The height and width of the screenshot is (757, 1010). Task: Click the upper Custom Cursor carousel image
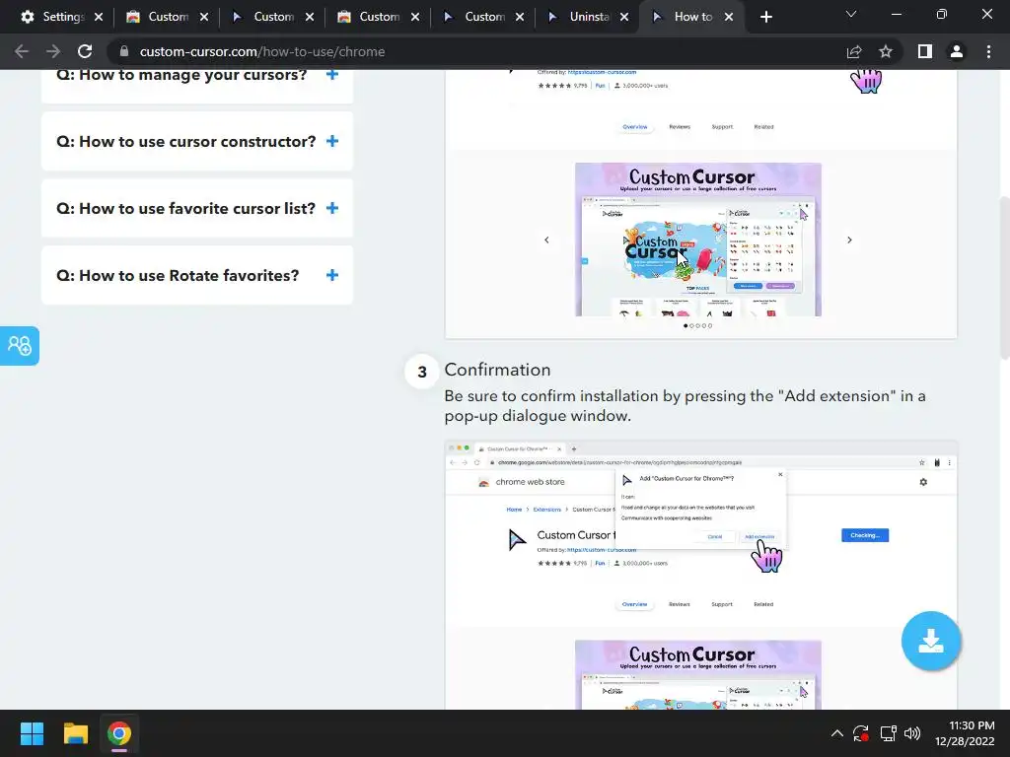pyautogui.click(x=698, y=240)
